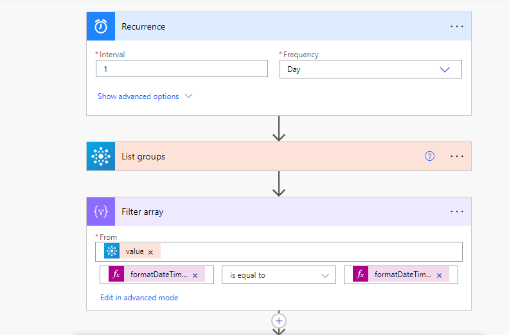This screenshot has height=335, width=509.
Task: Click inside the From array field
Action: 279,251
